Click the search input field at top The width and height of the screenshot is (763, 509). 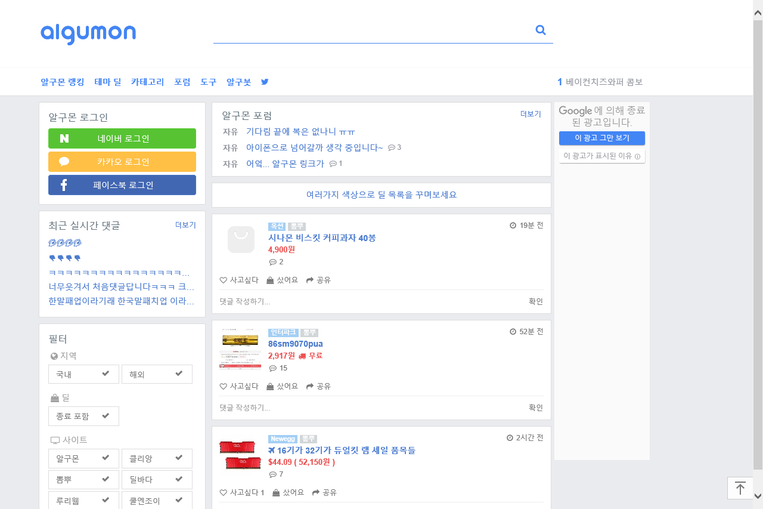pos(373,30)
